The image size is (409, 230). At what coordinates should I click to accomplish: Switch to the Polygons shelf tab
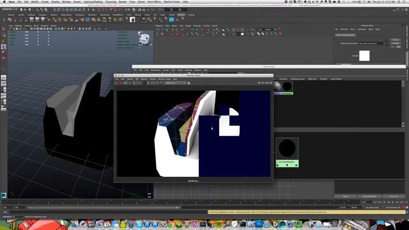42,15
